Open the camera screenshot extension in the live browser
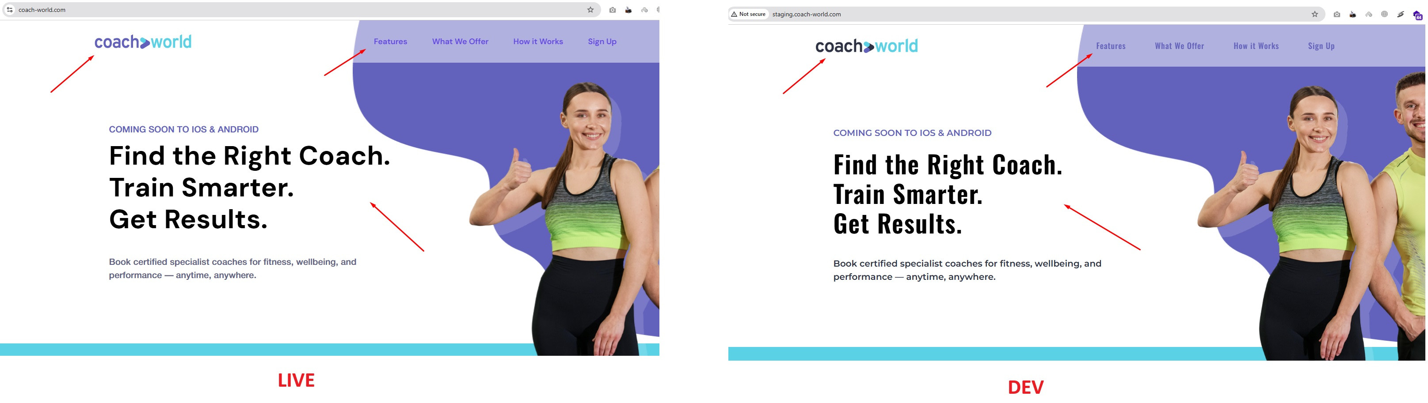The height and width of the screenshot is (403, 1428). 613,10
